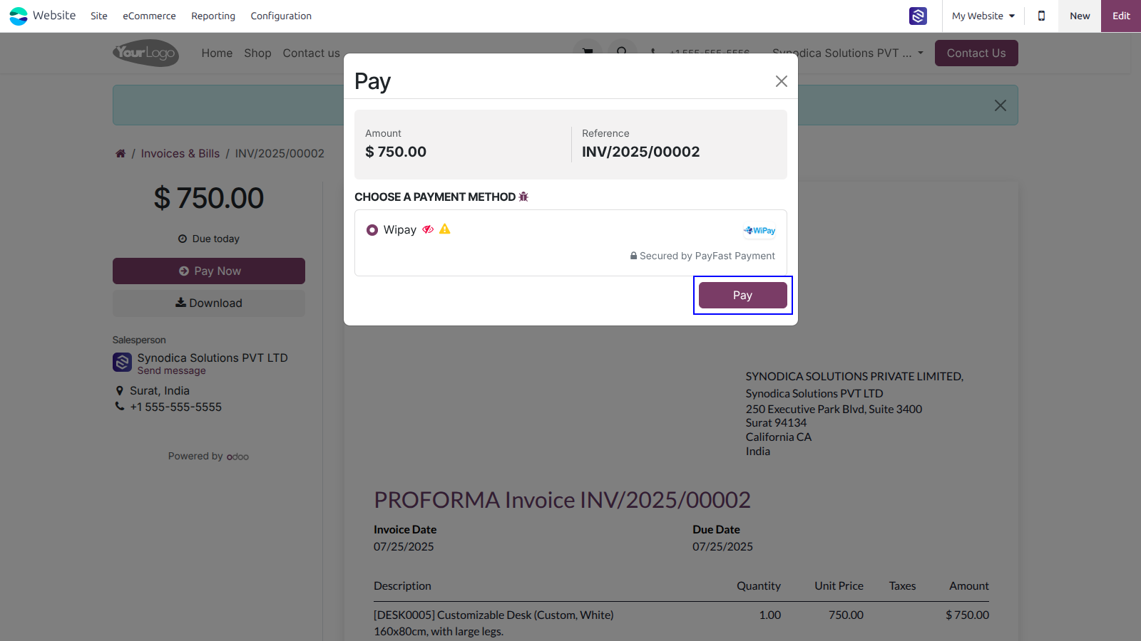Toggle mobile preview phone icon
1141x641 pixels.
[1041, 16]
